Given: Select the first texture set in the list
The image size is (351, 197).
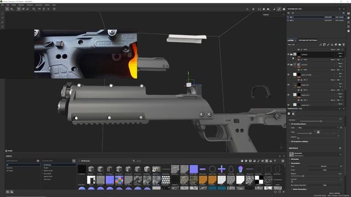Looking at the screenshot, I should (x=316, y=17).
